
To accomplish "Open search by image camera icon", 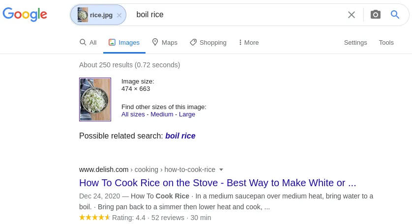I will [x=376, y=15].
